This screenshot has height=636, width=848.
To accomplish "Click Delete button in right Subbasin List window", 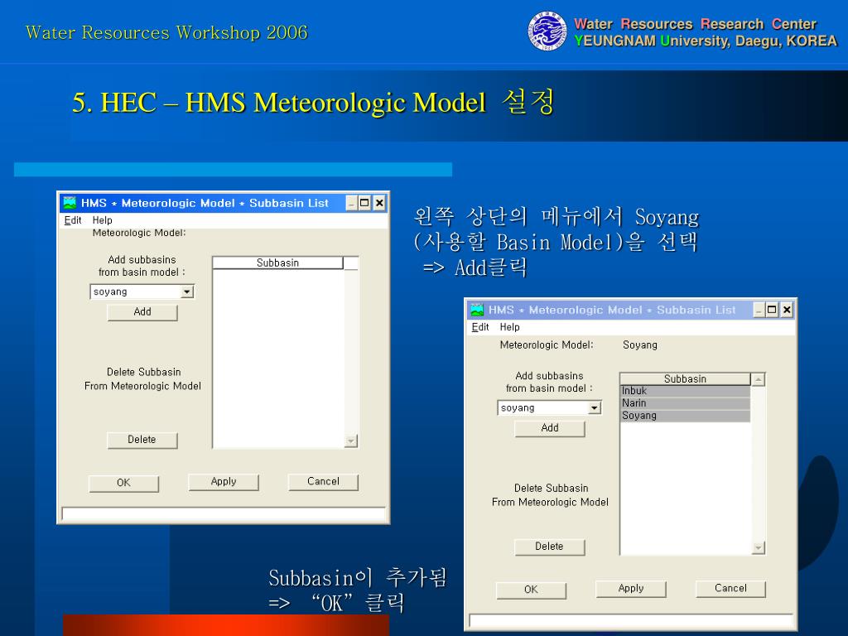I will pos(550,547).
